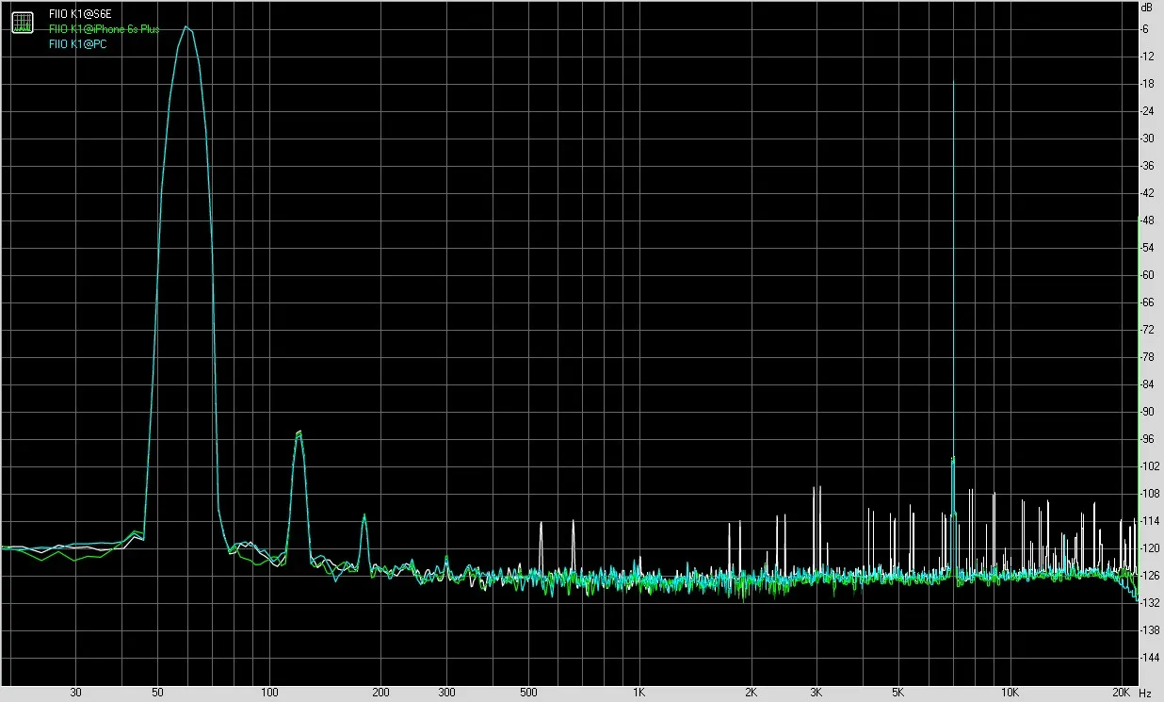Click the -60 value on the dB axis
The height and width of the screenshot is (702, 1164).
pyautogui.click(x=1147, y=275)
